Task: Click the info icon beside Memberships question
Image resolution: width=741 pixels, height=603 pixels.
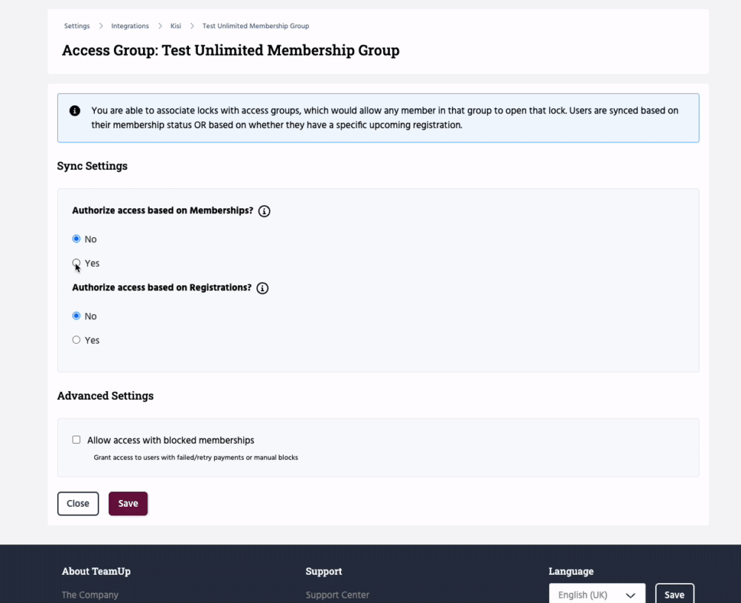Action: (x=265, y=211)
